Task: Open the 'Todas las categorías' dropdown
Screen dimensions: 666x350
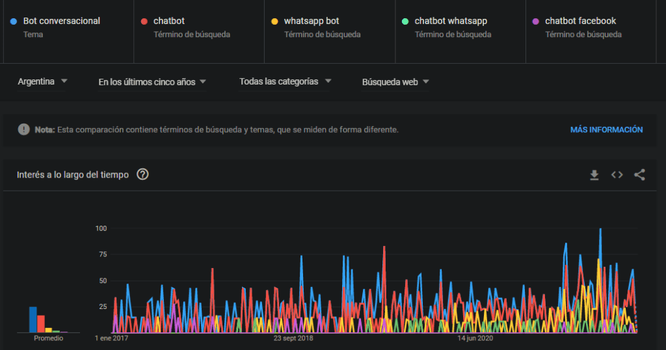Action: tap(285, 81)
